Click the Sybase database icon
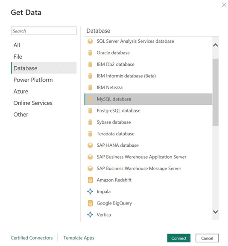The image size is (228, 246). point(90,122)
